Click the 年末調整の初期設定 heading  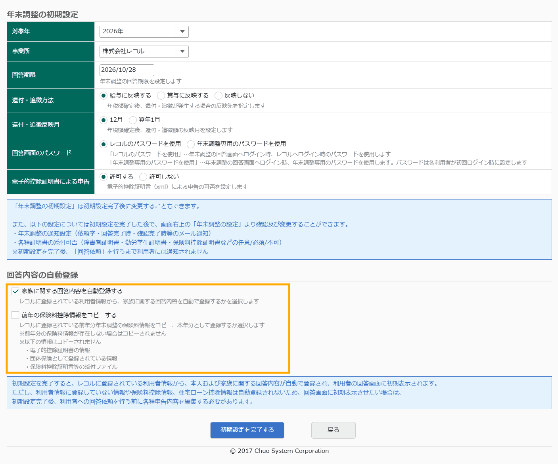42,15
